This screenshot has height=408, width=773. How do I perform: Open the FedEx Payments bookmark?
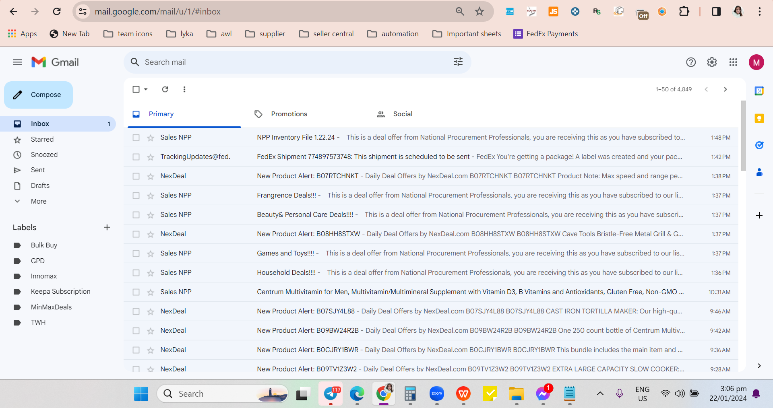546,34
